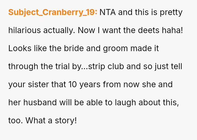Viewport: 197px width, 140px height.
Task: Click the word "What" in the last line
Action: [x=35, y=120]
